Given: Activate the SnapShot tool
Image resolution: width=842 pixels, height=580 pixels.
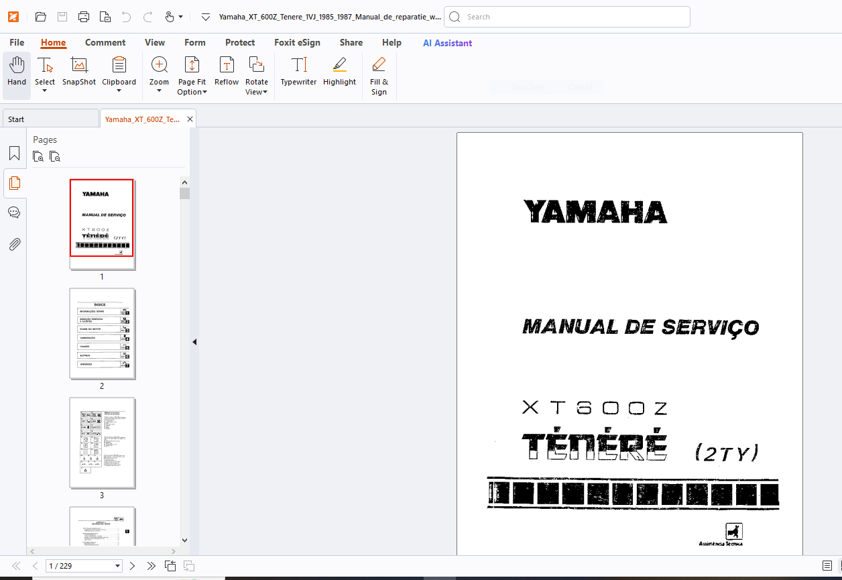Looking at the screenshot, I should (79, 72).
